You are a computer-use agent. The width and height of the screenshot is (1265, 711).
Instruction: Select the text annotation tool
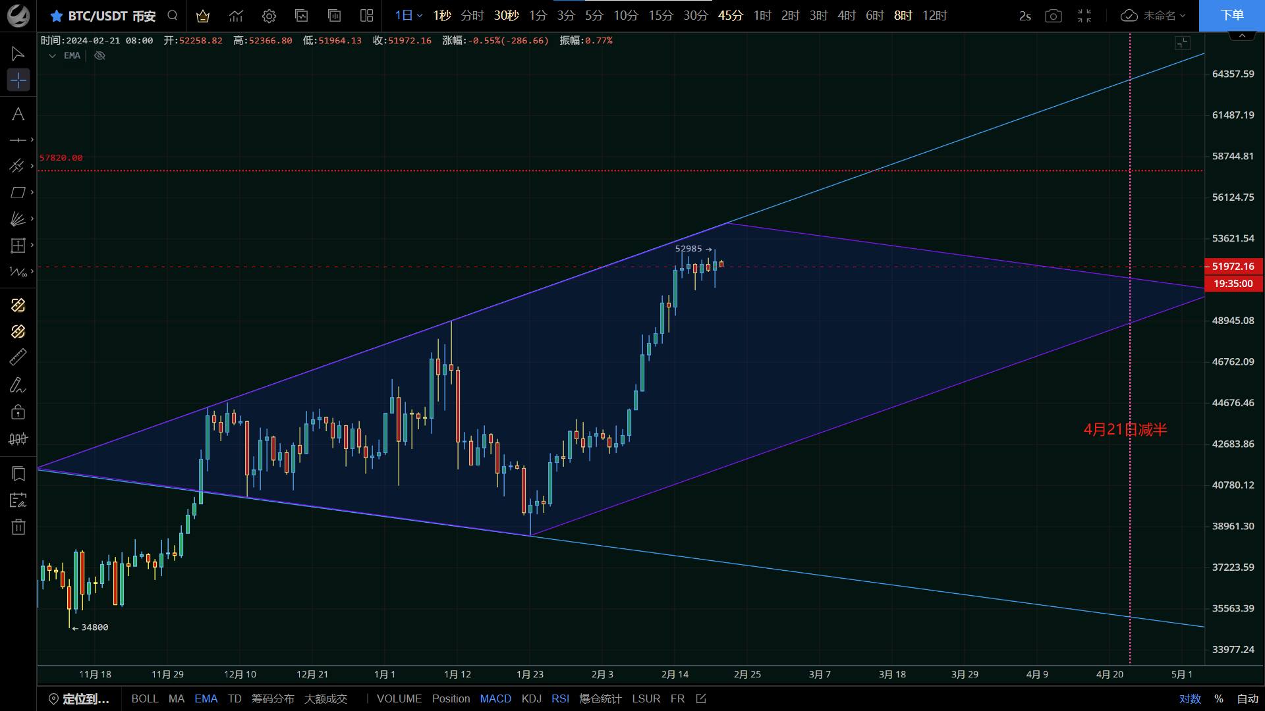[x=18, y=114]
